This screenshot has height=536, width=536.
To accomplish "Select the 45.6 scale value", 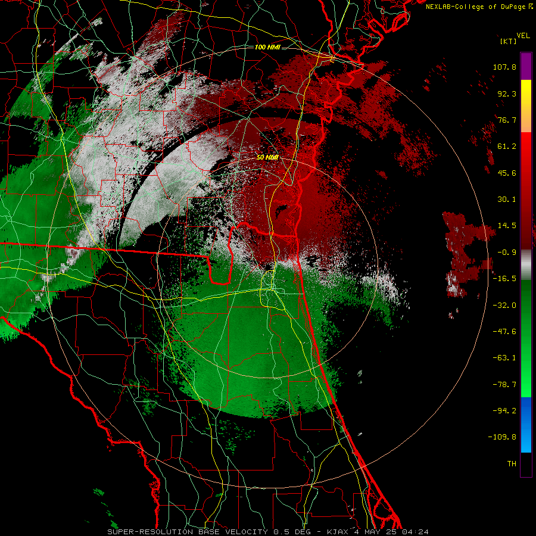I will click(x=507, y=173).
